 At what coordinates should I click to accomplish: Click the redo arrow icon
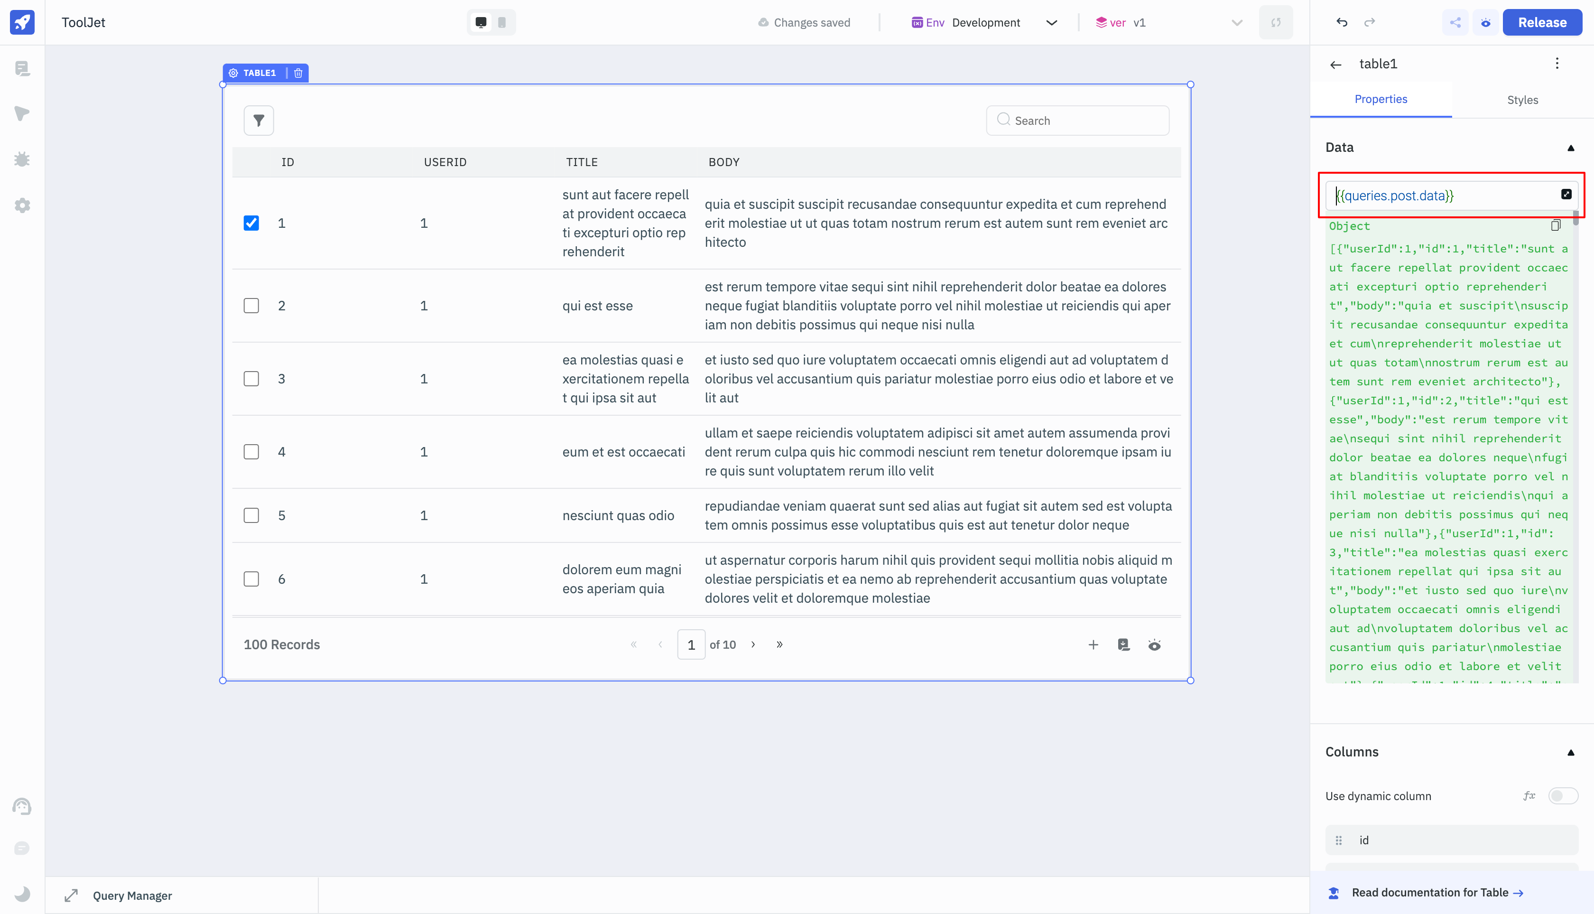1370,22
